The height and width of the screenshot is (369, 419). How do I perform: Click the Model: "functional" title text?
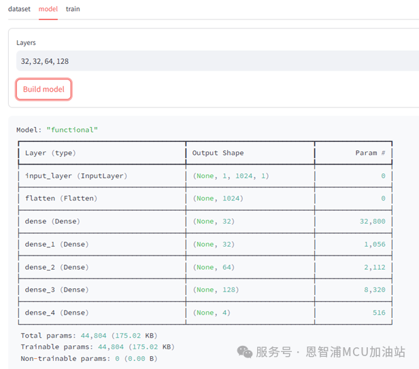point(57,130)
